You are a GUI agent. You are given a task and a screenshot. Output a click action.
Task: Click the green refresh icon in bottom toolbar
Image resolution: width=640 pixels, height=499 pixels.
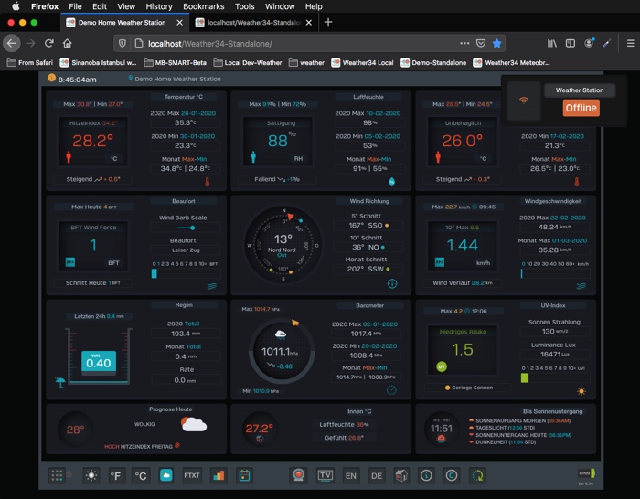[x=477, y=475]
